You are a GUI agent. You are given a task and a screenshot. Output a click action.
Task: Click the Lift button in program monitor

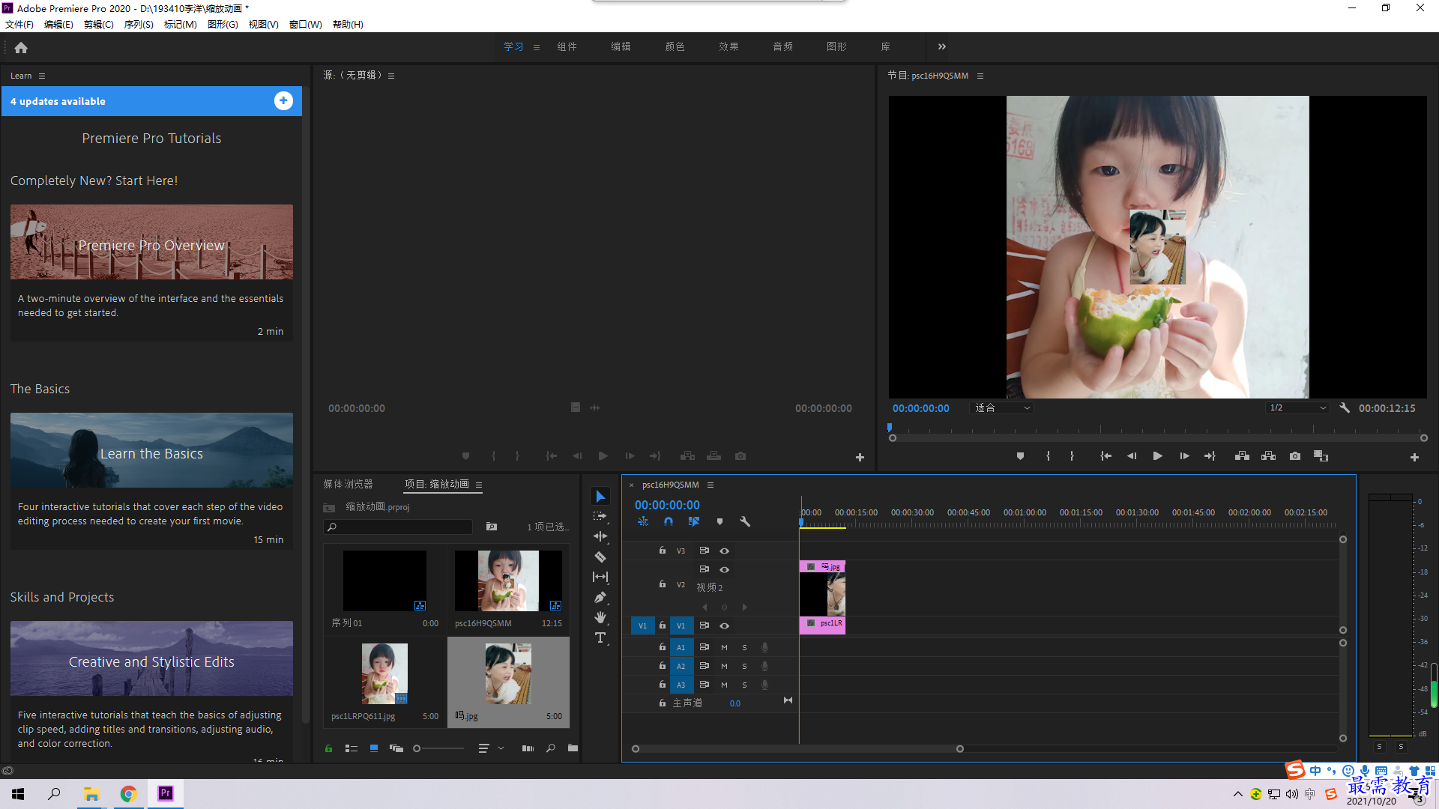pos(1242,456)
